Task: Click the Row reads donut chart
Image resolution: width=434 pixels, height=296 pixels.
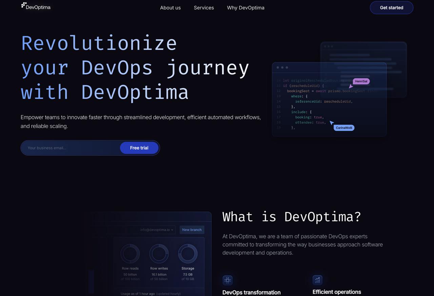Action: (130, 254)
